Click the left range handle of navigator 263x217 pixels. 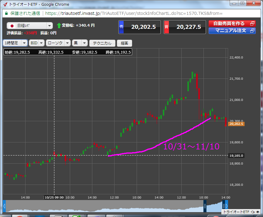coord(205,206)
